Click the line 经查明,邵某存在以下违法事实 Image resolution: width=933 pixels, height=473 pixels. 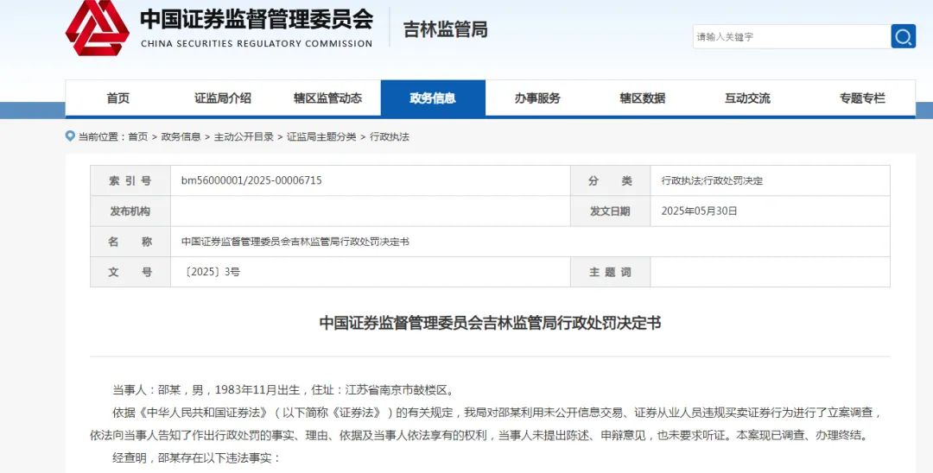click(x=196, y=458)
